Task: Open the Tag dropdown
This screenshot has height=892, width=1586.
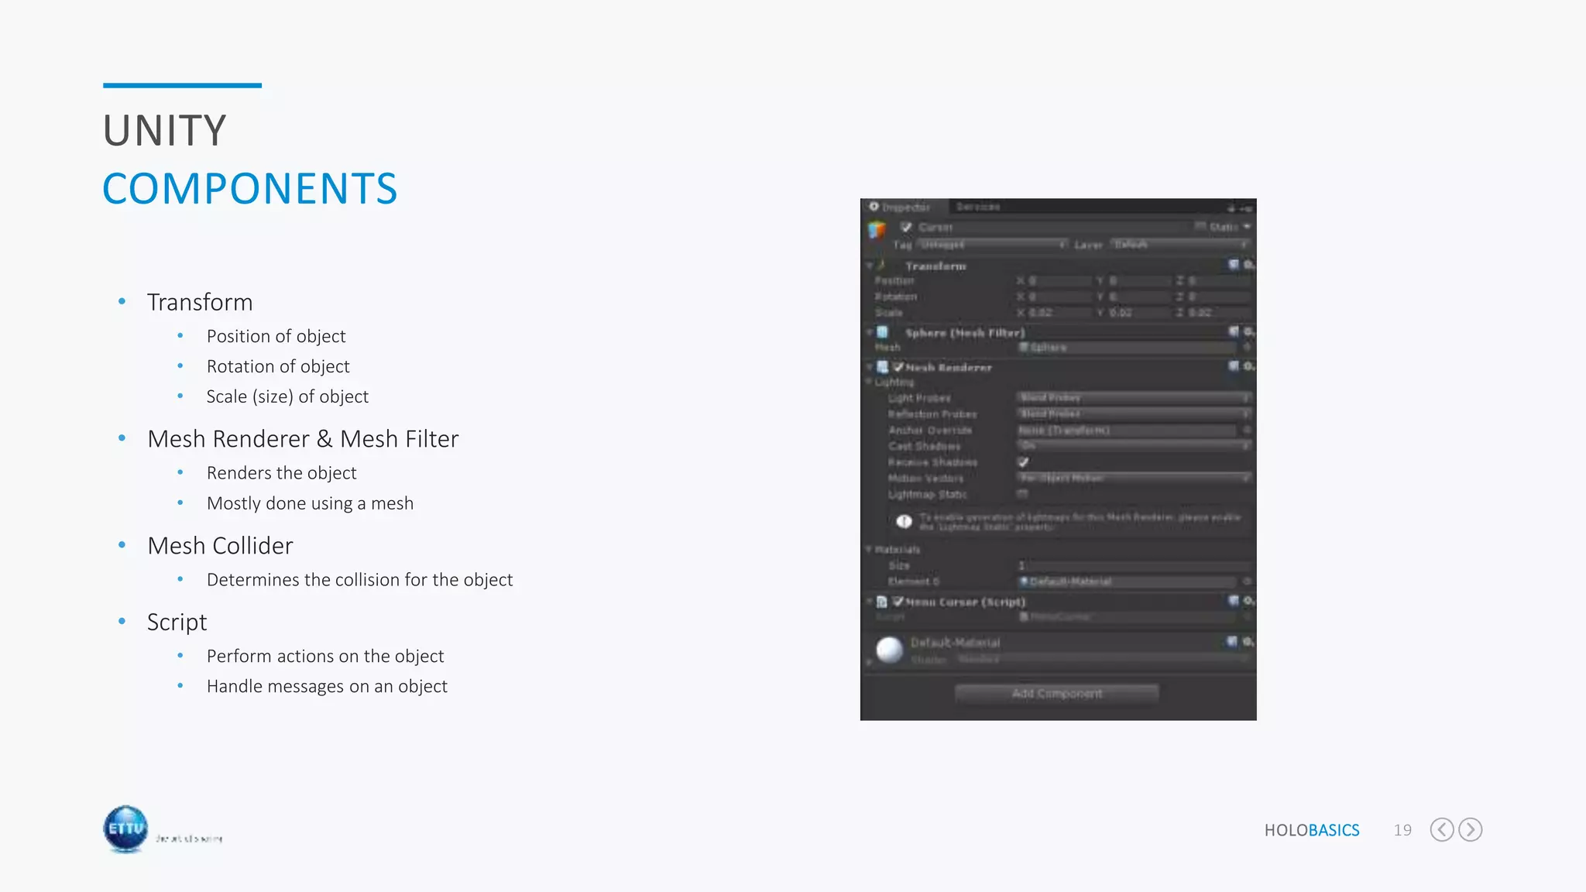Action: click(993, 245)
